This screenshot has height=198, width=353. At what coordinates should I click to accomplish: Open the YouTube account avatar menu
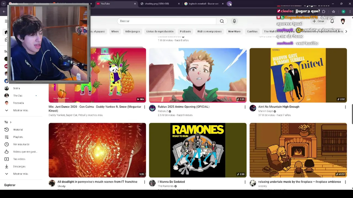tap(343, 21)
